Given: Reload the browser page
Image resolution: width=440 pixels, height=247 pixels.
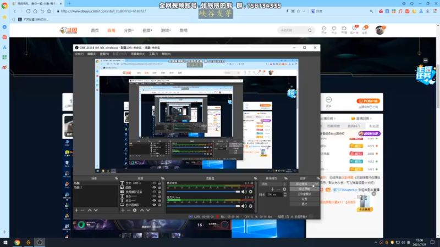Looking at the screenshot, I should pyautogui.click(x=28, y=11).
